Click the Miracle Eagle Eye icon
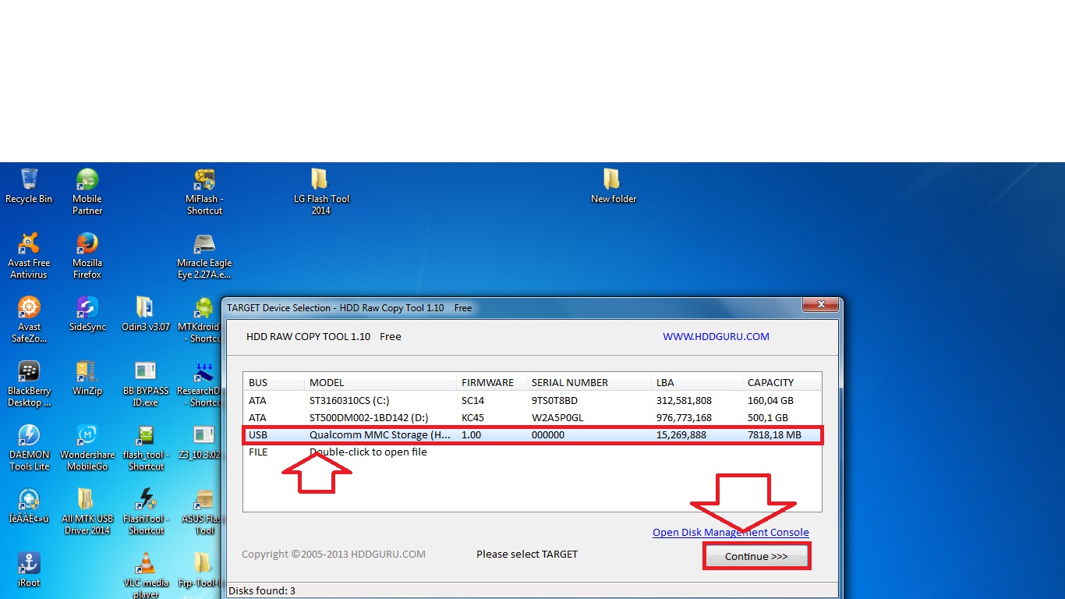Image resolution: width=1065 pixels, height=599 pixels. 204,256
